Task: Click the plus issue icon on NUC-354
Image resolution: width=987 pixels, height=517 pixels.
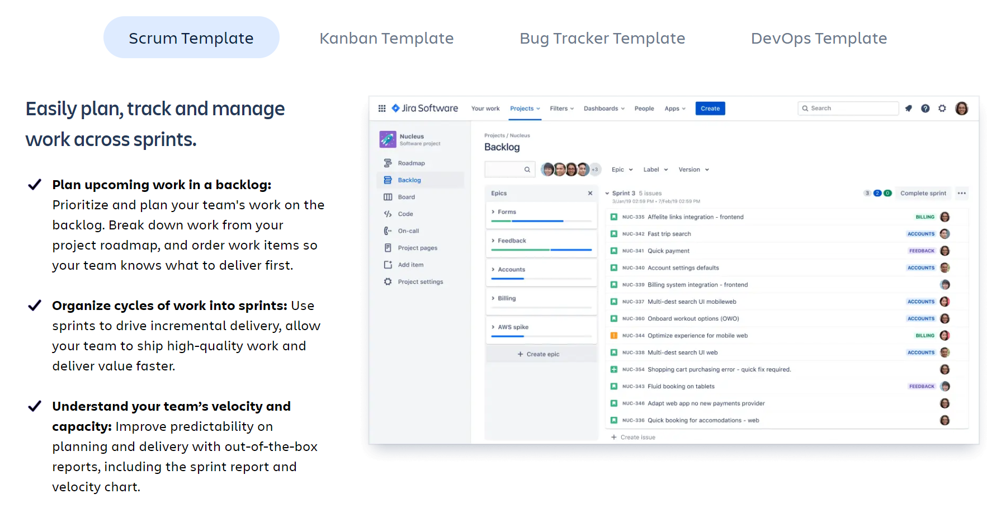Action: tap(613, 370)
